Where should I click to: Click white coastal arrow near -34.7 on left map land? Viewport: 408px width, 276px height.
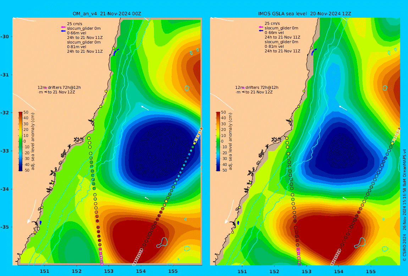click(32, 211)
